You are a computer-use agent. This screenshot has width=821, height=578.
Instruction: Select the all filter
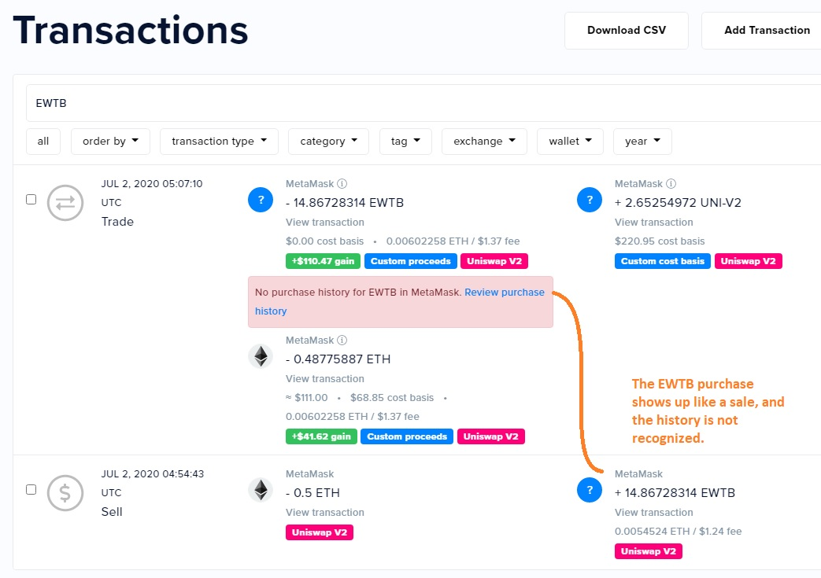tap(43, 142)
